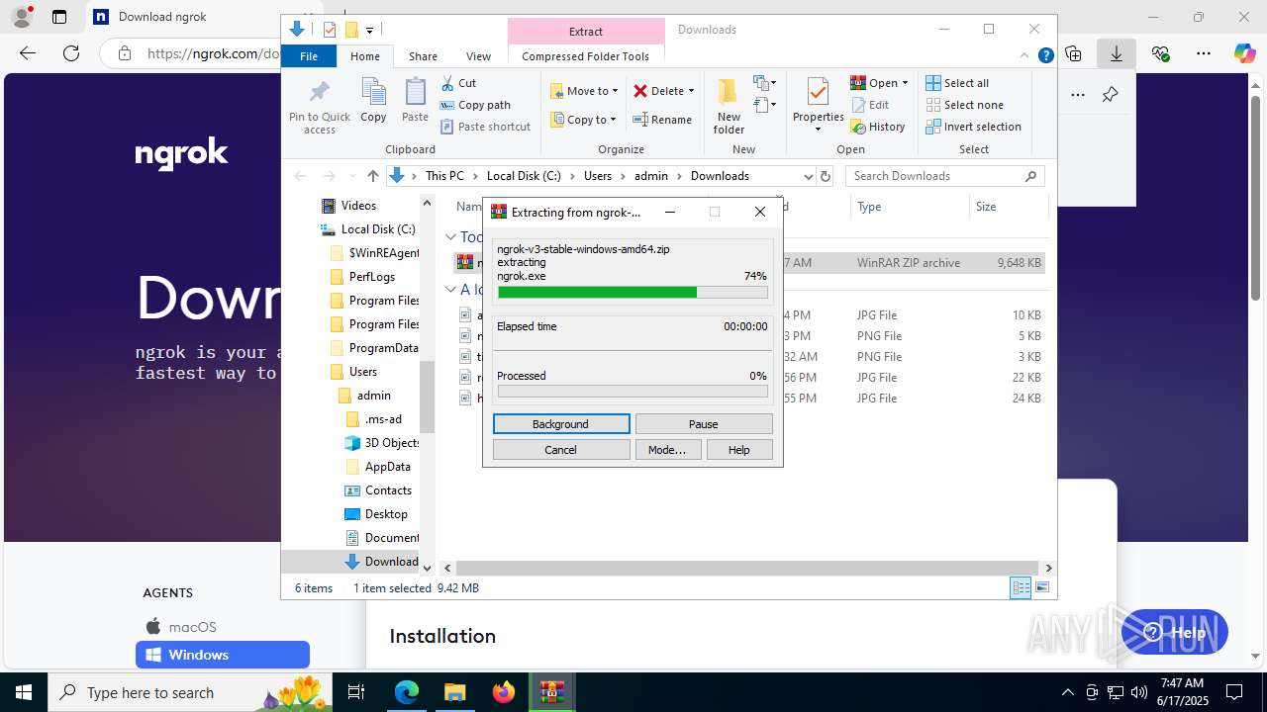Click Cut in Clipboard group
Screen dimensions: 1267x712
pyautogui.click(x=458, y=83)
